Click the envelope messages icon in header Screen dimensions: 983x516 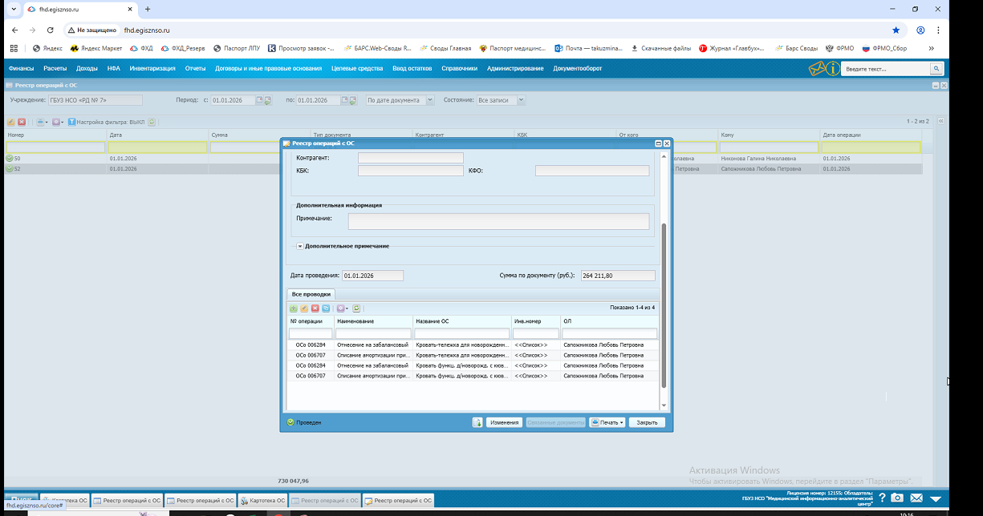point(817,69)
